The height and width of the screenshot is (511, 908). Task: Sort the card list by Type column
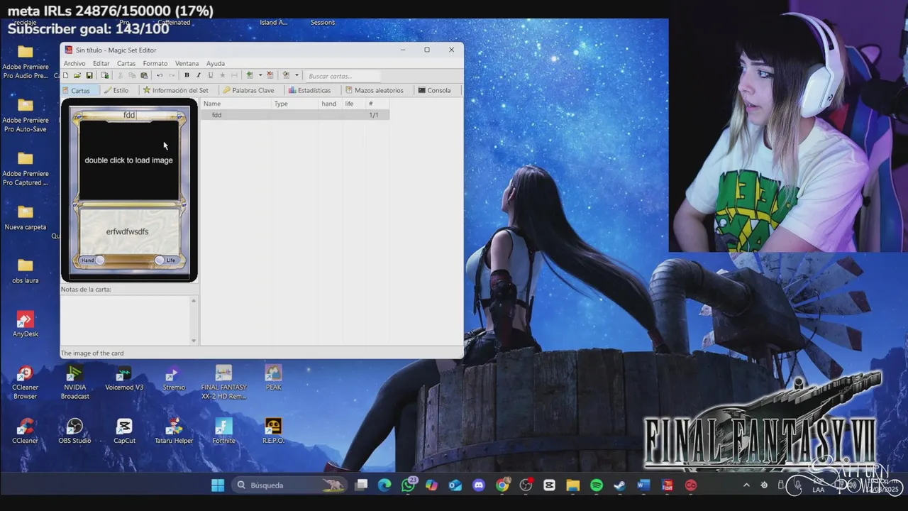296,104
